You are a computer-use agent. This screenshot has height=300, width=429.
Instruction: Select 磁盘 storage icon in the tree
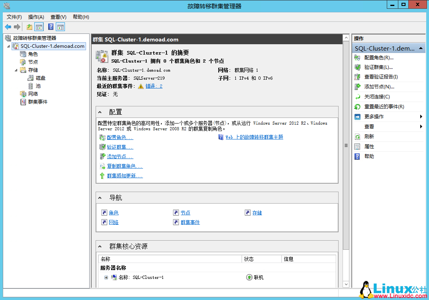[x=31, y=78]
